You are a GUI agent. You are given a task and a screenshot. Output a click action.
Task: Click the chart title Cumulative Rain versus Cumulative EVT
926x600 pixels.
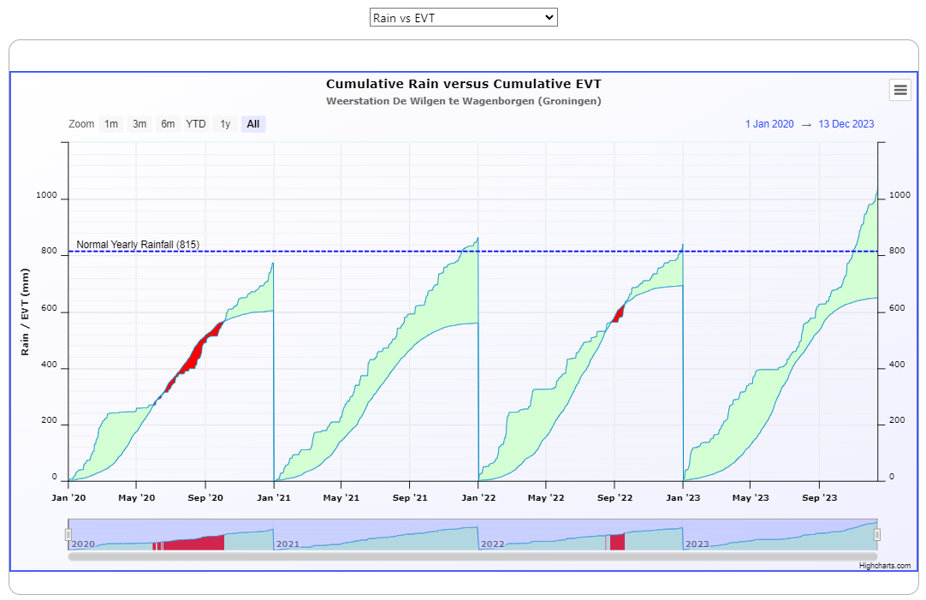[x=463, y=84]
